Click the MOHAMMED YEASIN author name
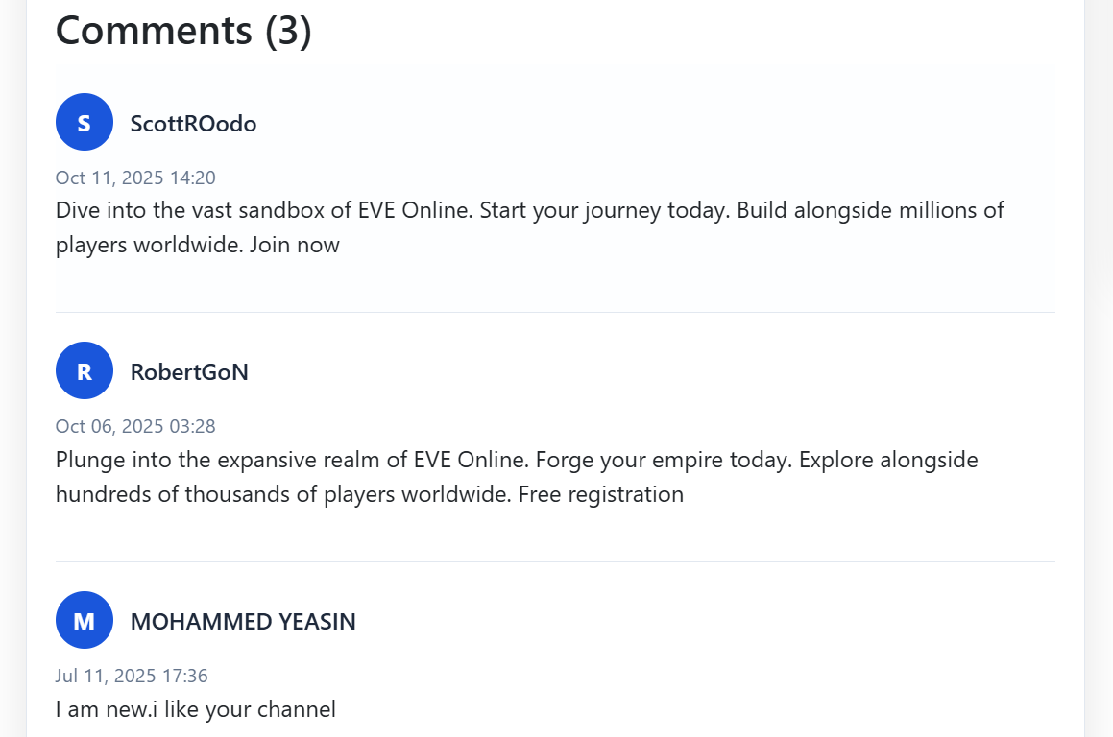This screenshot has width=1113, height=737. click(243, 622)
